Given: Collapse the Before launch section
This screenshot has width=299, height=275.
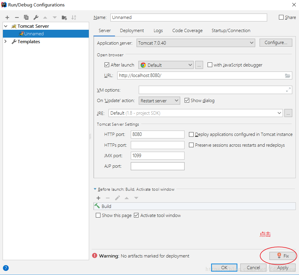Looking at the screenshot, I should point(95,189).
